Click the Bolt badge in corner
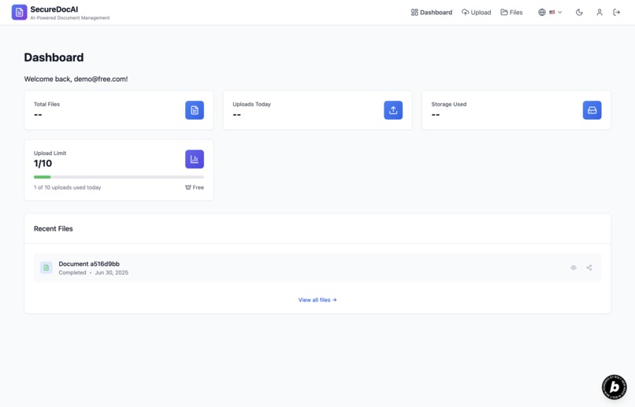The height and width of the screenshot is (407, 635). (x=614, y=387)
